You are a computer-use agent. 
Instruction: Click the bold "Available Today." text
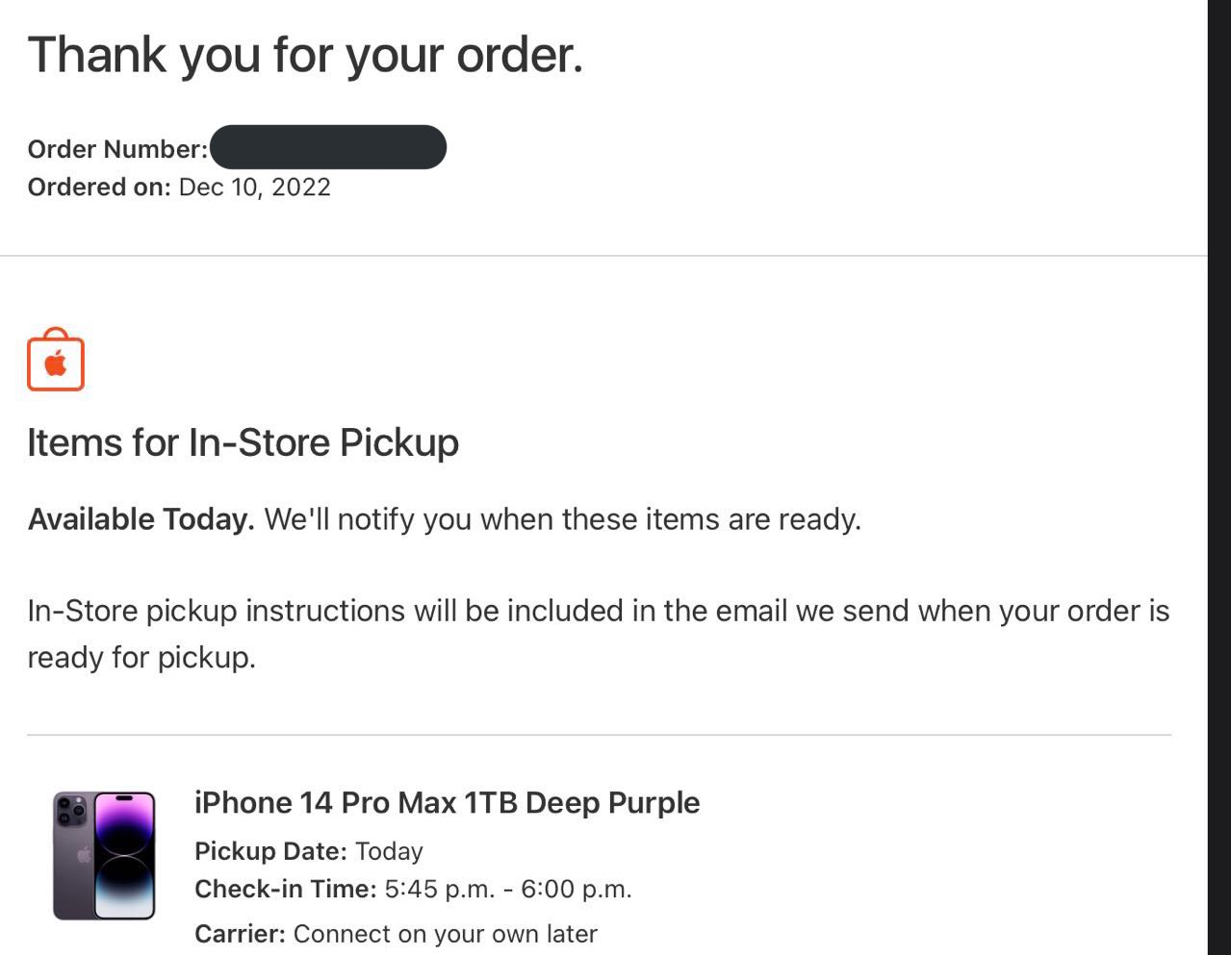141,519
